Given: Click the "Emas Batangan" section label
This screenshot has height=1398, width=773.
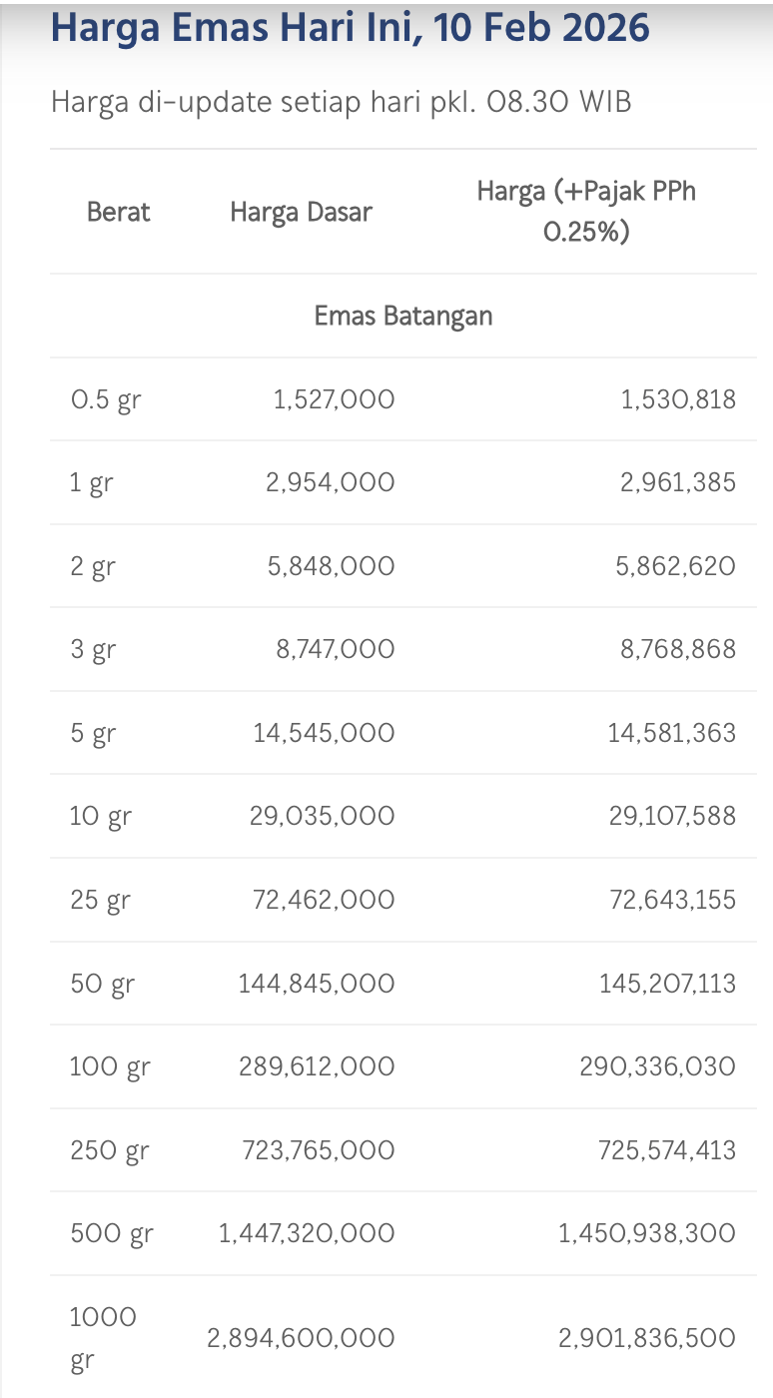Looking at the screenshot, I should point(403,316).
